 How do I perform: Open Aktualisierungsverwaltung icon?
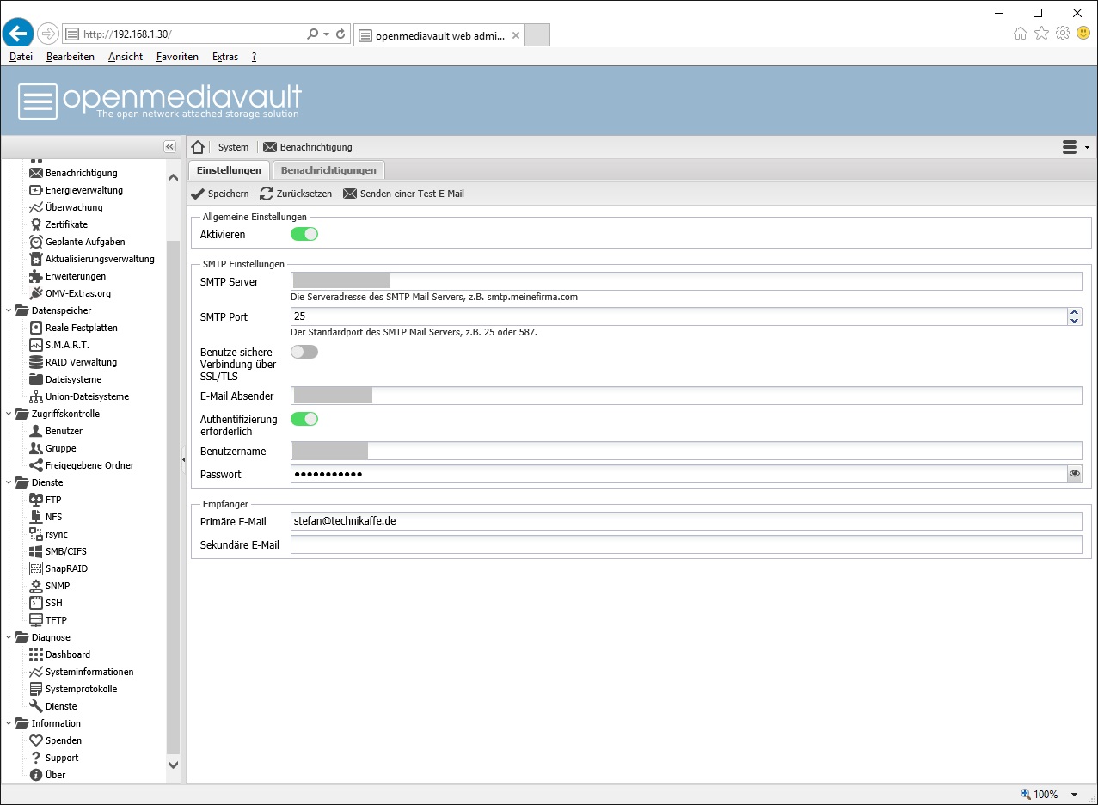pyautogui.click(x=36, y=259)
